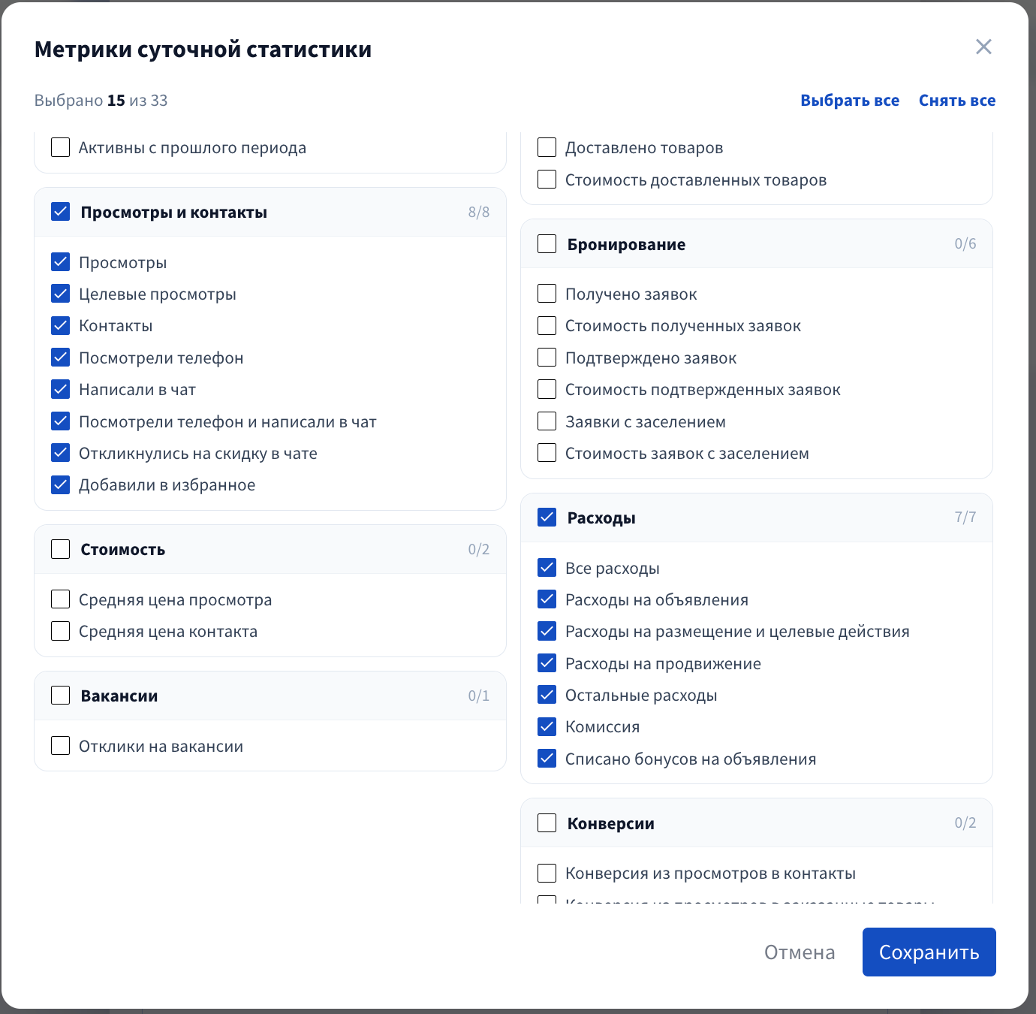Uncheck 'Целевые просмотры' checkbox
This screenshot has width=1036, height=1014.
61,294
